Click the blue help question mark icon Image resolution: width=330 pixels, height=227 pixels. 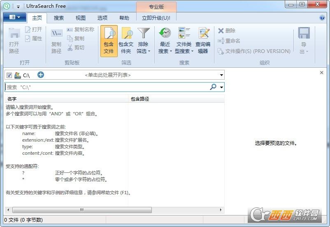click(x=322, y=18)
